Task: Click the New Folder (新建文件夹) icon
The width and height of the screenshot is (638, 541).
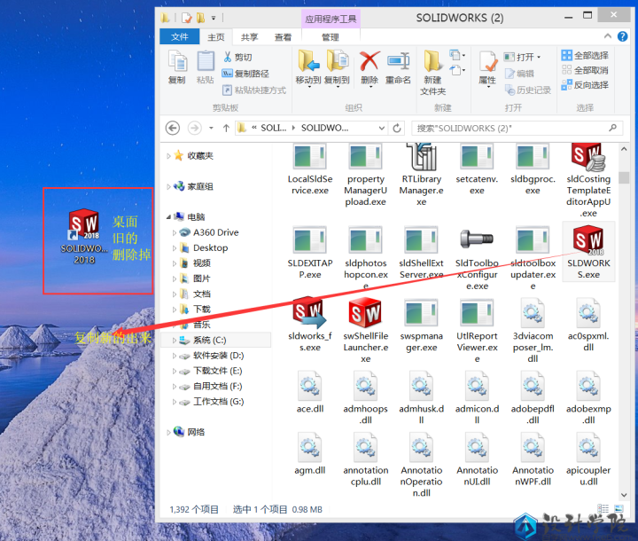Action: click(432, 61)
